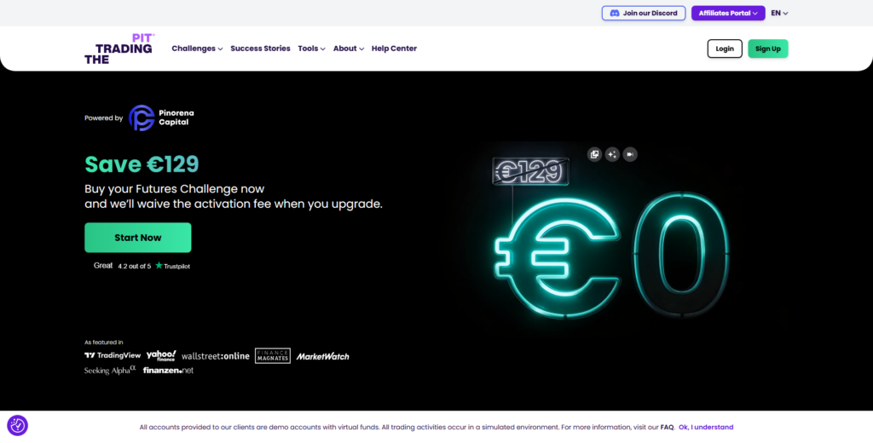Click the skip-forward icon above the neon image
873x443 pixels.
click(x=630, y=154)
